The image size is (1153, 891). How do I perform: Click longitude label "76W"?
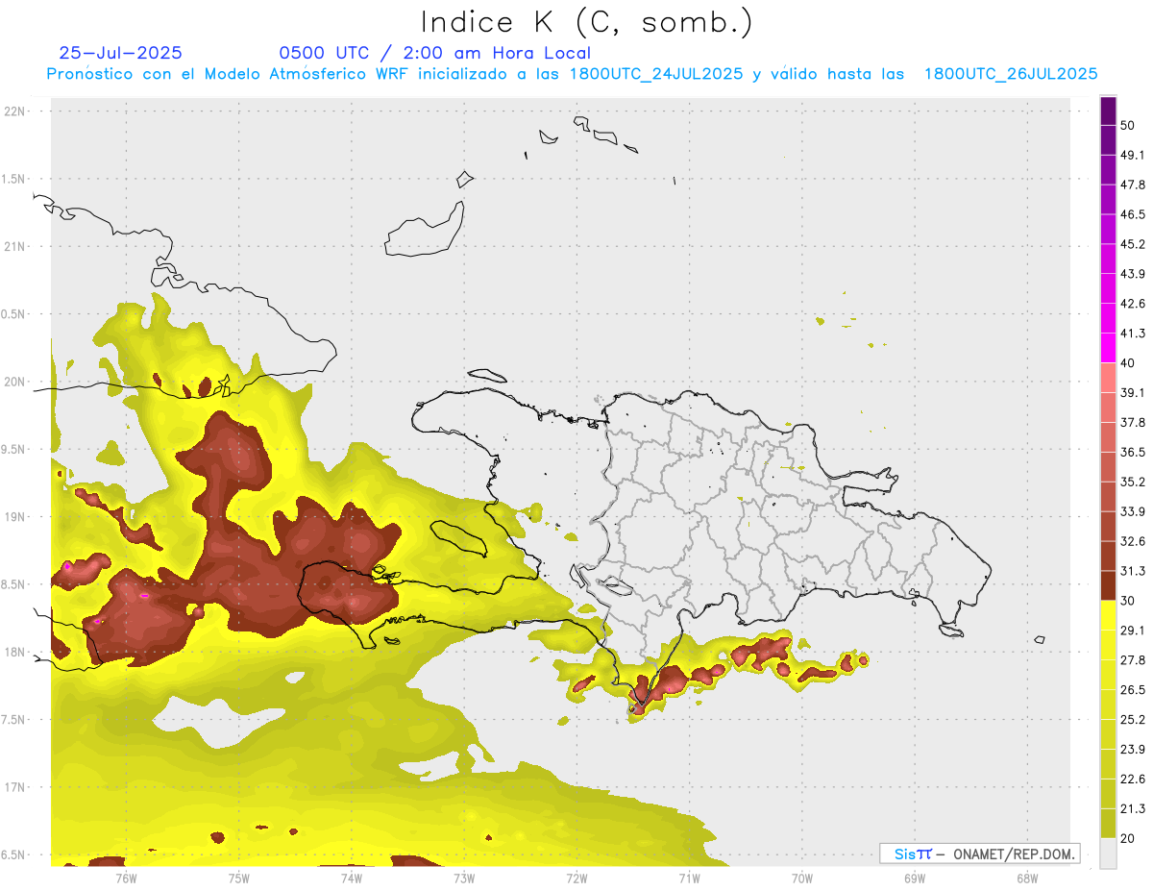pyautogui.click(x=126, y=878)
